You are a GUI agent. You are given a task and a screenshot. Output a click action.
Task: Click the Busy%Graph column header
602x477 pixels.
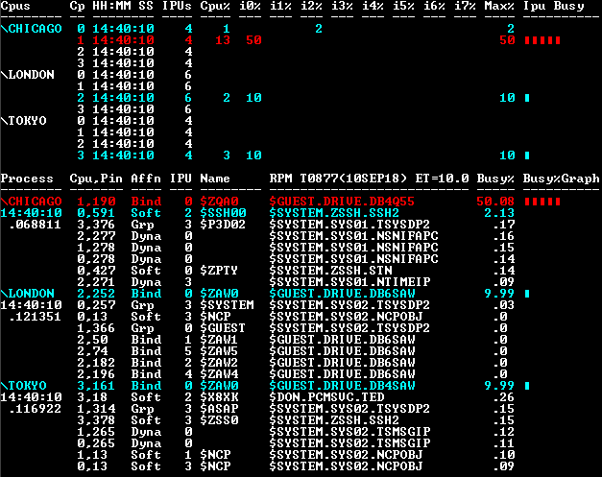561,179
